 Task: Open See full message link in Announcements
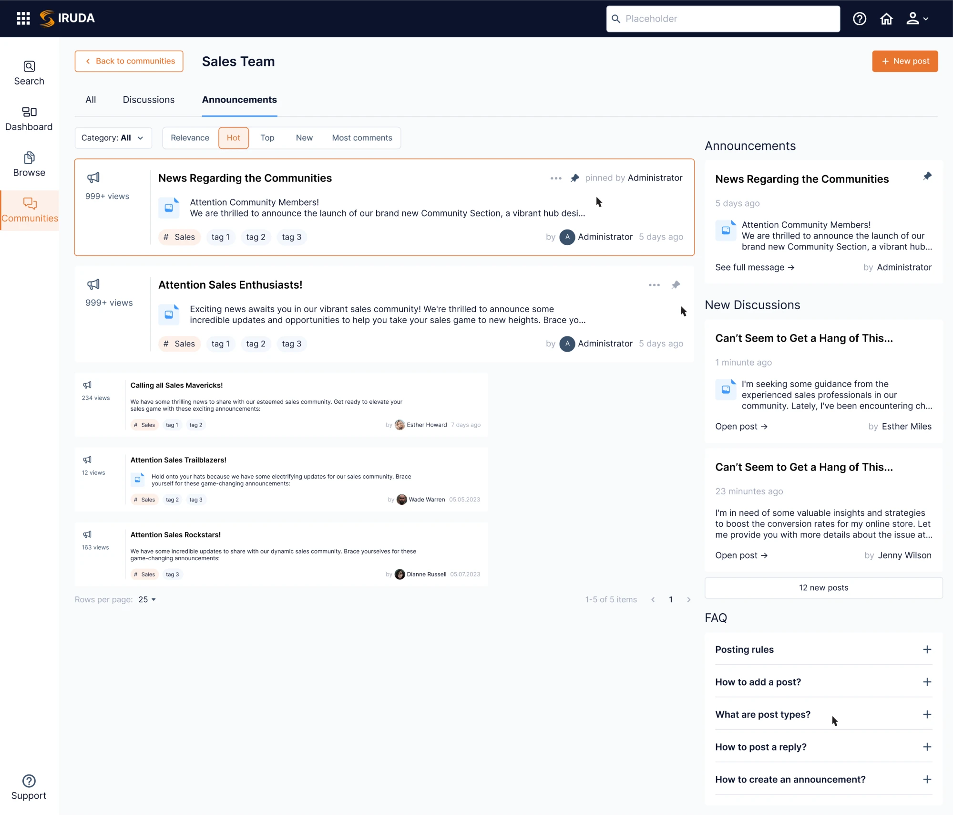pyautogui.click(x=754, y=267)
